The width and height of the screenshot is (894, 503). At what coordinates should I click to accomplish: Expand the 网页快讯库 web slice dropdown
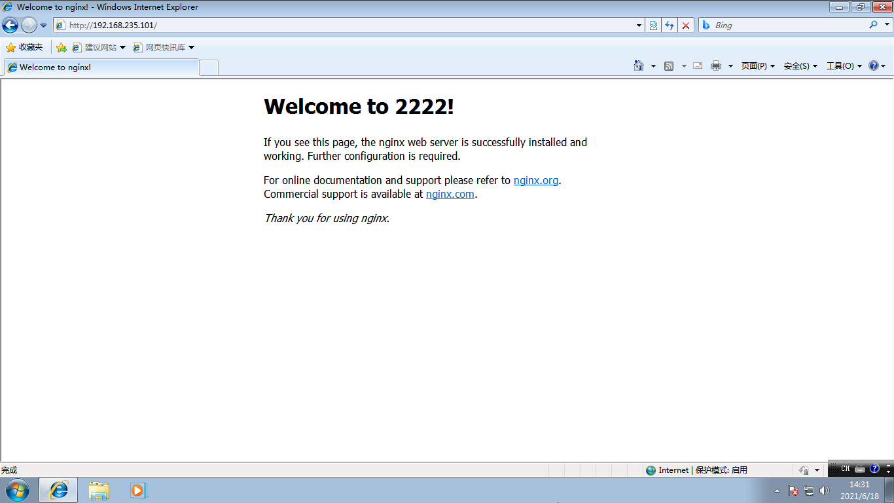click(x=191, y=47)
